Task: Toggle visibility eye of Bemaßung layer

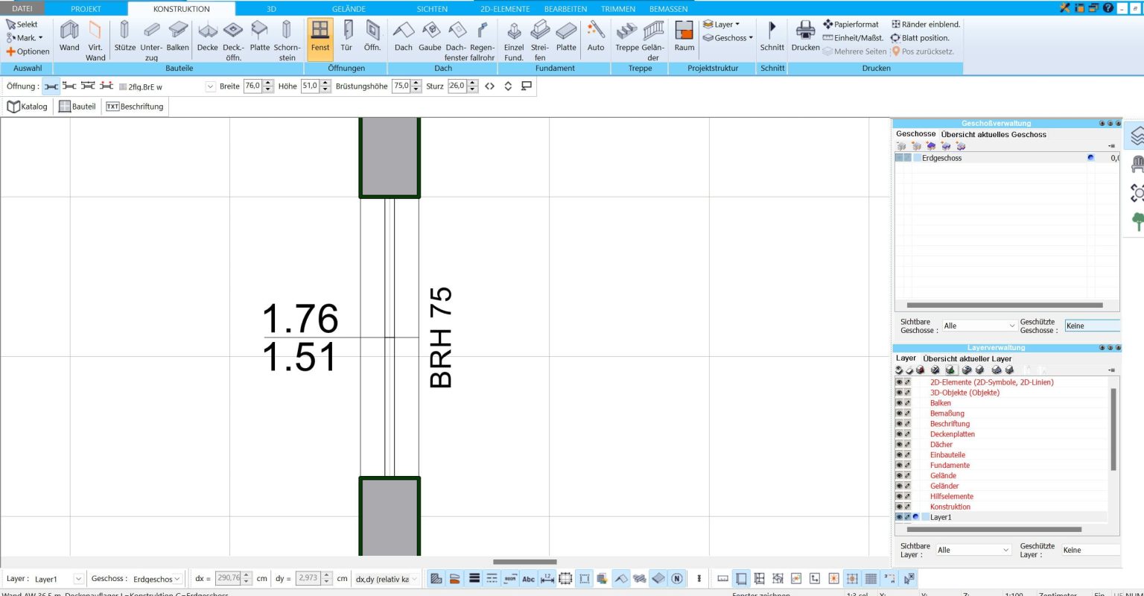Action: [x=899, y=413]
